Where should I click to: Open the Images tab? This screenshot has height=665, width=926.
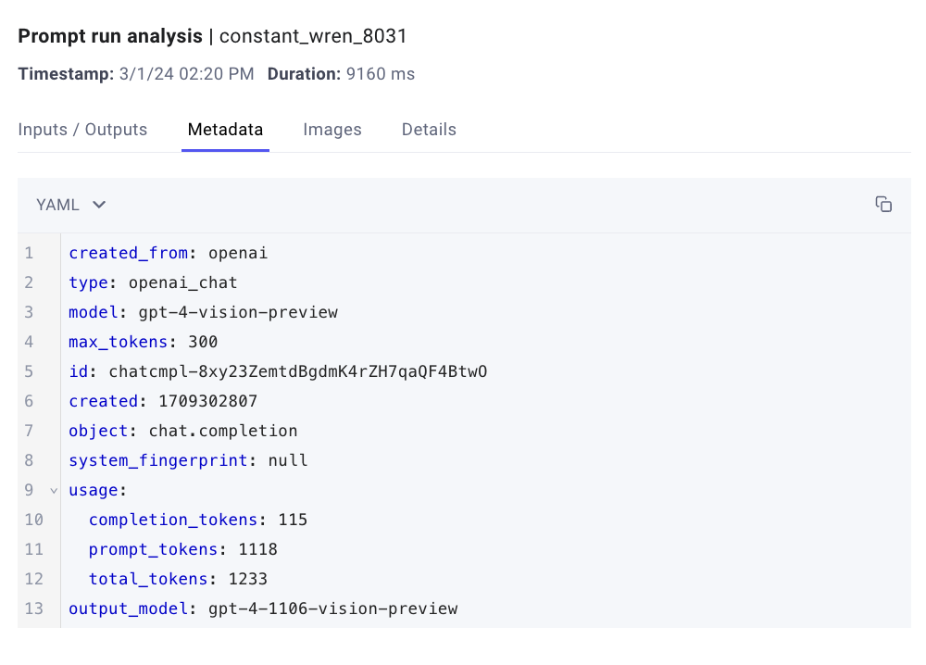point(332,130)
